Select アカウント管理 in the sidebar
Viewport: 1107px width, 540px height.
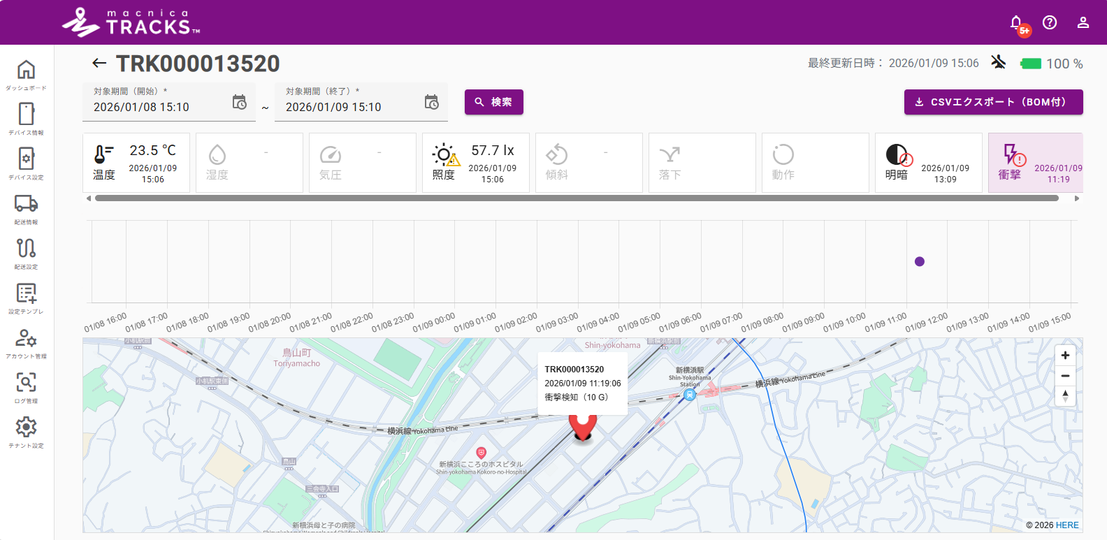tap(26, 339)
